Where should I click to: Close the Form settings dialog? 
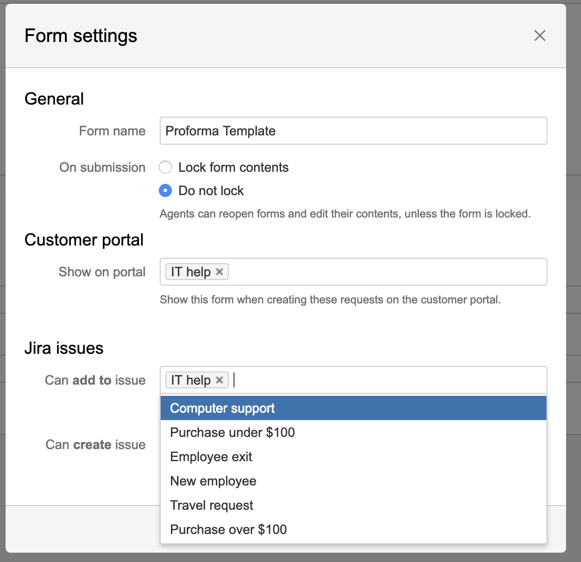pyautogui.click(x=539, y=35)
